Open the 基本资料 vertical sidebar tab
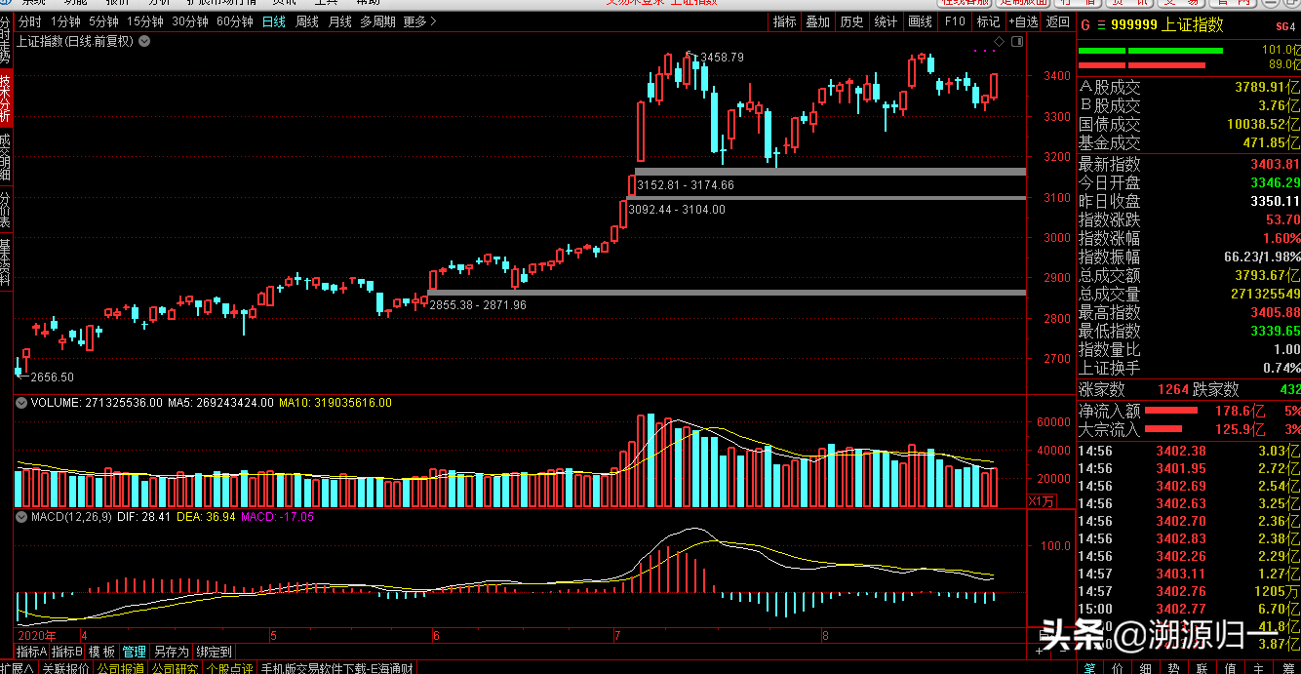The height and width of the screenshot is (674, 1301). [x=6, y=260]
